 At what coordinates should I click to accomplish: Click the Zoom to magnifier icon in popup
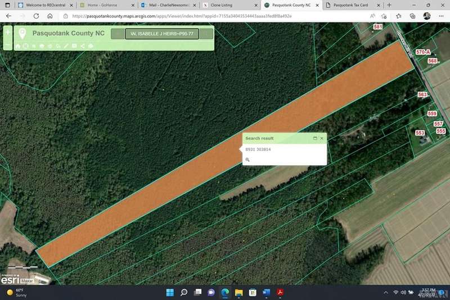pos(247,160)
